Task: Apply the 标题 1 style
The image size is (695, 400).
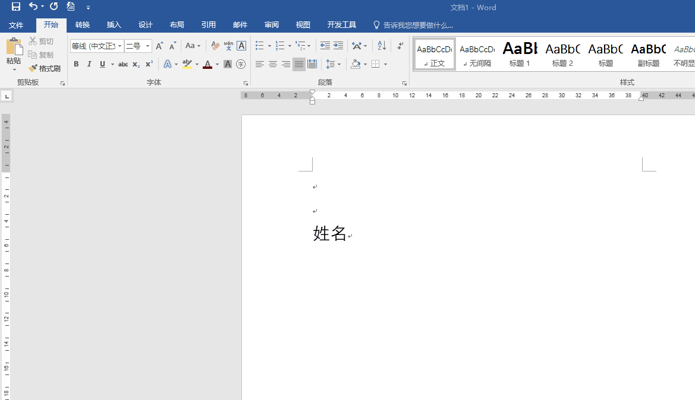Action: (x=519, y=53)
